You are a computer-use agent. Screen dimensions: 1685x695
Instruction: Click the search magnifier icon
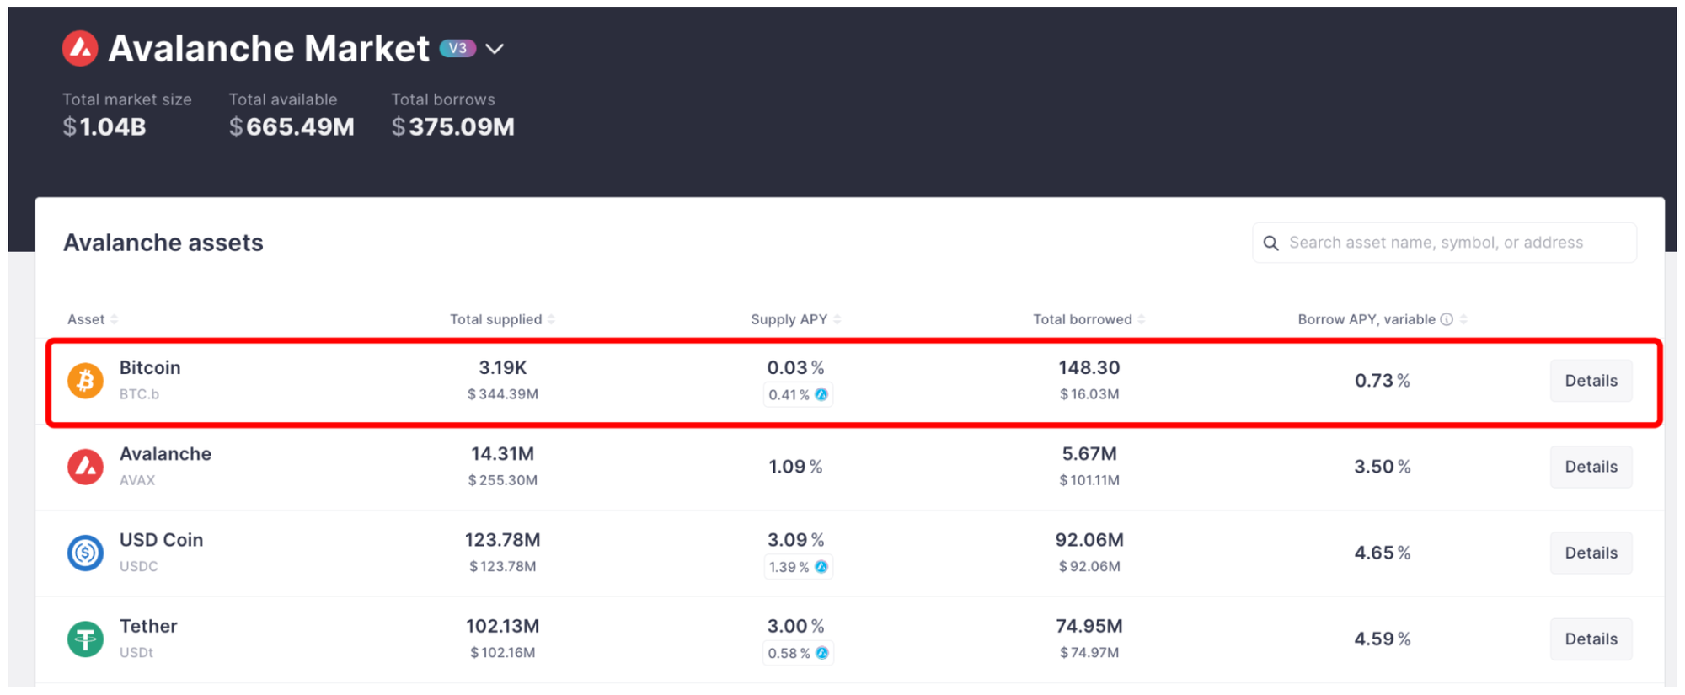(x=1270, y=243)
